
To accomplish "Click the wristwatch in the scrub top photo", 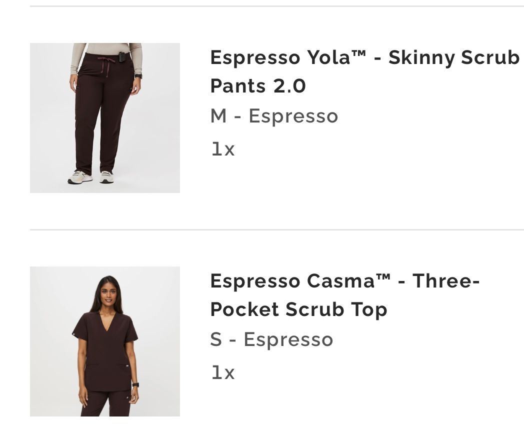I will click(135, 384).
